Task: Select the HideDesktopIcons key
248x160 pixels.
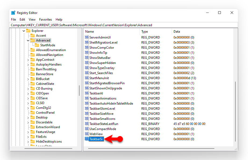Action: click(49, 142)
